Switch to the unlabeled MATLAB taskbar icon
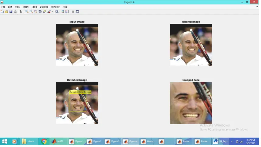261x147 pixels. point(161,141)
